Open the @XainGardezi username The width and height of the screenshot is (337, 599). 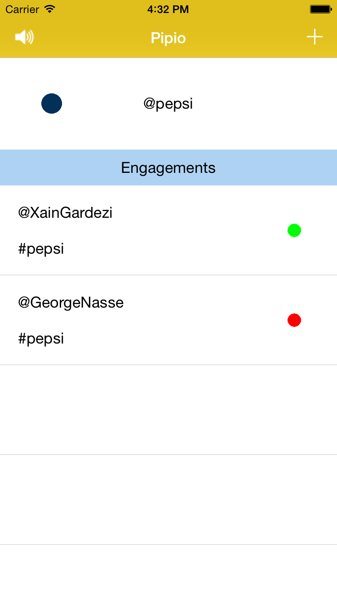coord(65,212)
